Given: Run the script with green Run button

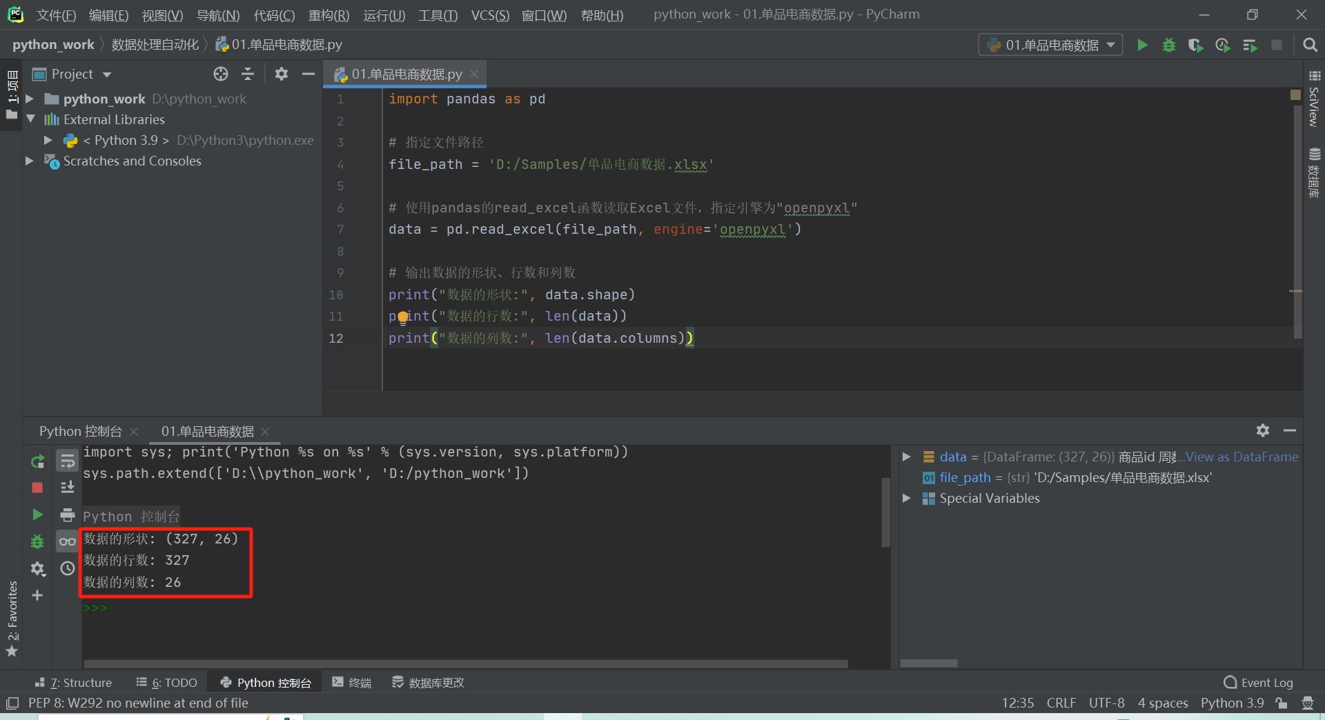Looking at the screenshot, I should point(1142,46).
